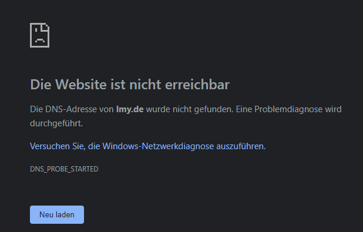Image resolution: width=363 pixels, height=232 pixels.
Task: Click the frowning mouth on the page icon
Action: coord(39,41)
